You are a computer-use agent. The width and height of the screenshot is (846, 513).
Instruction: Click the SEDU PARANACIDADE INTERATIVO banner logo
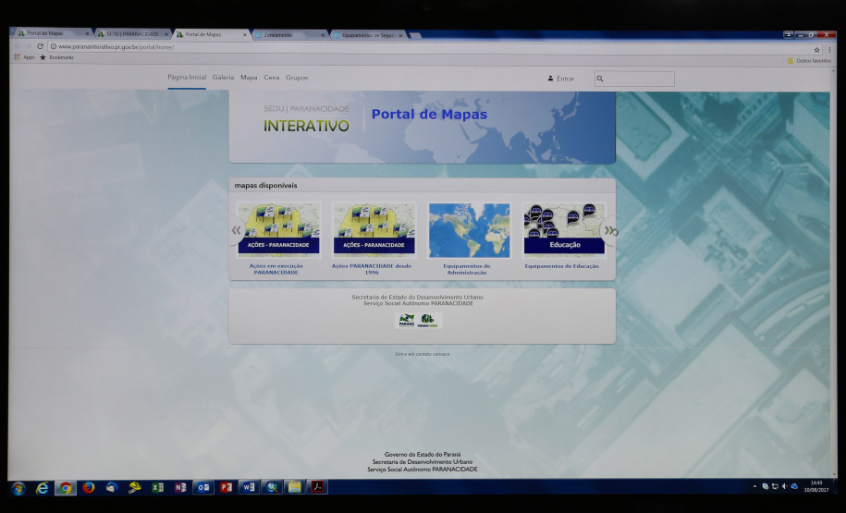[306, 119]
